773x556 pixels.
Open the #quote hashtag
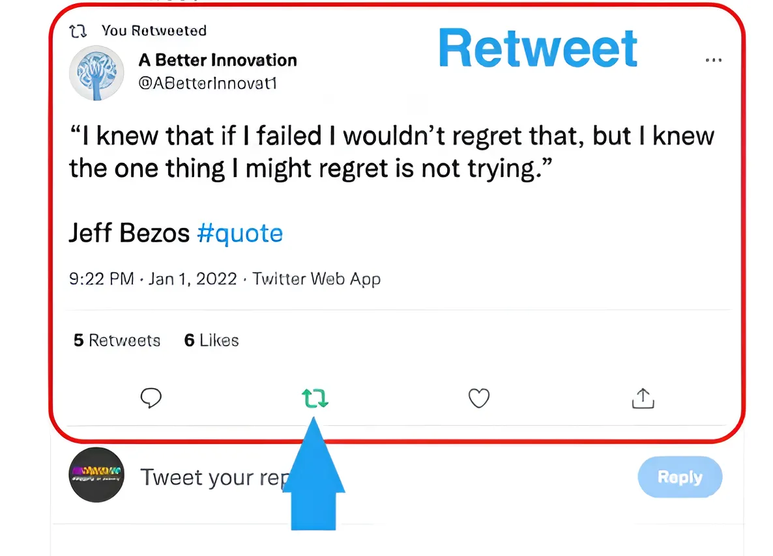click(x=240, y=233)
